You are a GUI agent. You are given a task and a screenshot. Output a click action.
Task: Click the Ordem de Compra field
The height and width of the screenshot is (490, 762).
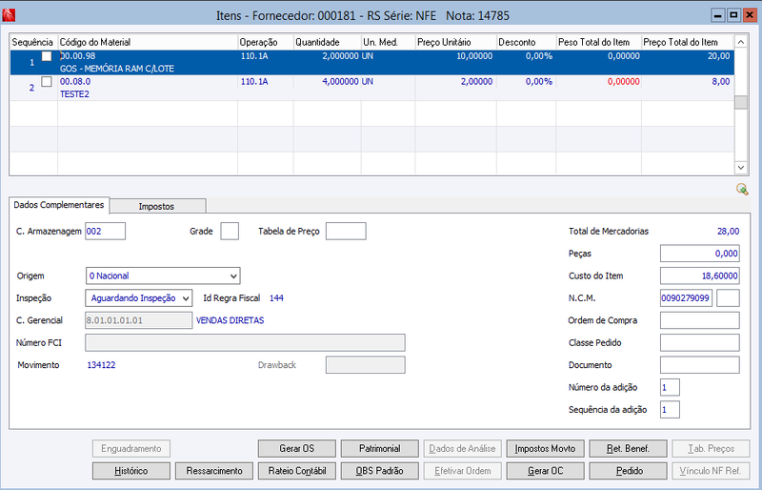(700, 320)
